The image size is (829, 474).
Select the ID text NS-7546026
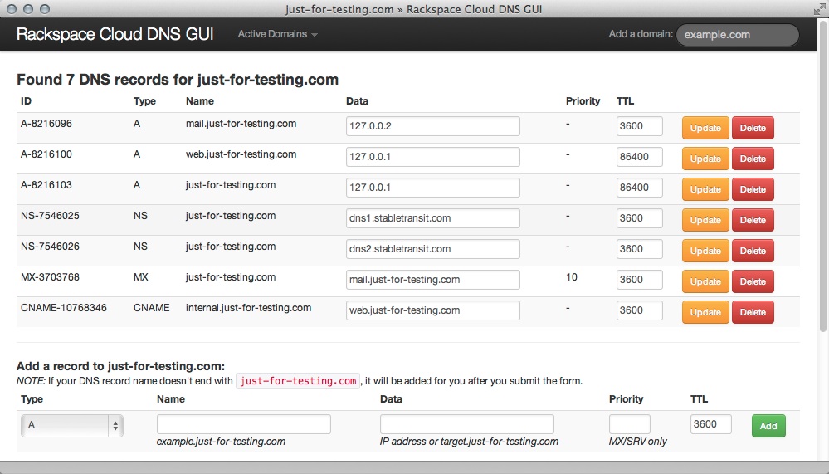click(x=50, y=247)
